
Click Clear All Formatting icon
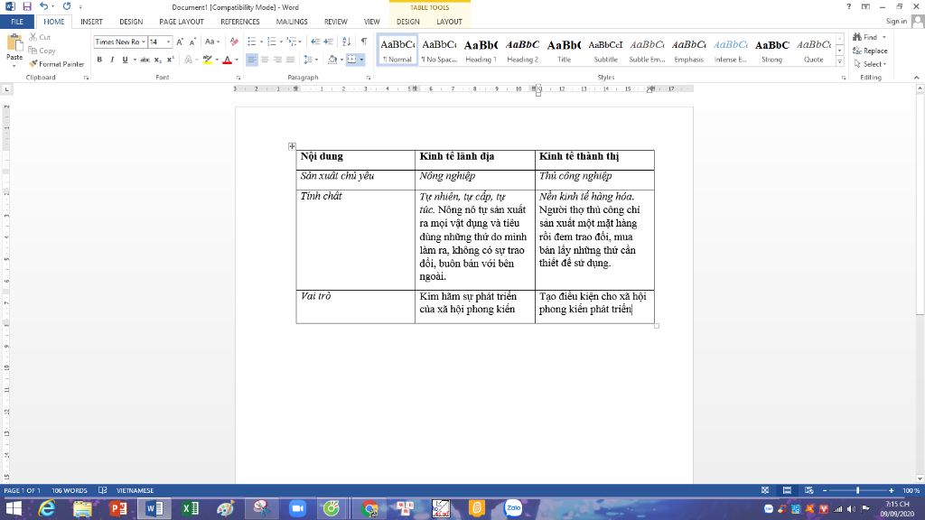pyautogui.click(x=234, y=42)
